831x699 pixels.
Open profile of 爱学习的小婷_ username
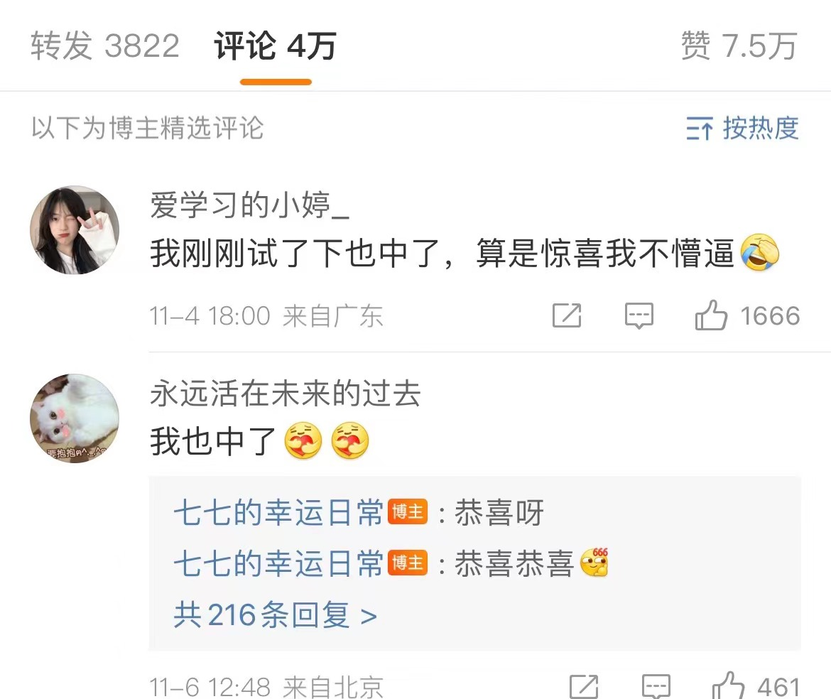point(249,205)
